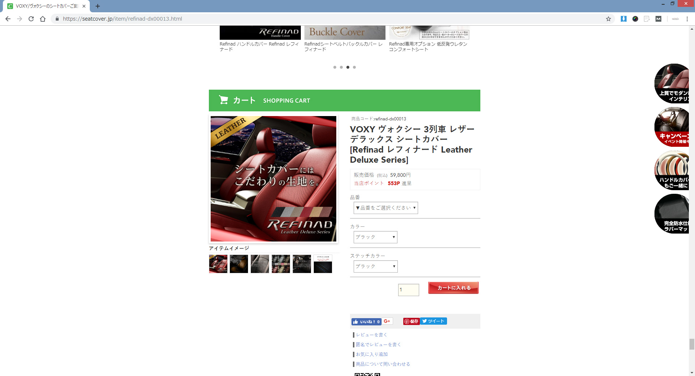The width and height of the screenshot is (695, 376).
Task: Select the third gray leather thumbnail
Action: [260, 264]
